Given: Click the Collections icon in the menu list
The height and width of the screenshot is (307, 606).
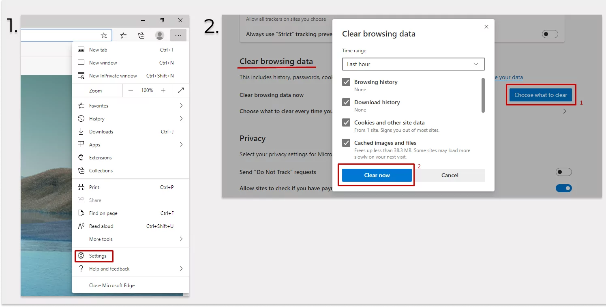Looking at the screenshot, I should coord(81,170).
